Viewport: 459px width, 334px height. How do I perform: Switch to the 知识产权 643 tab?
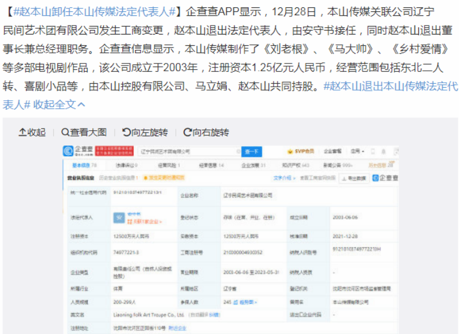point(296,165)
